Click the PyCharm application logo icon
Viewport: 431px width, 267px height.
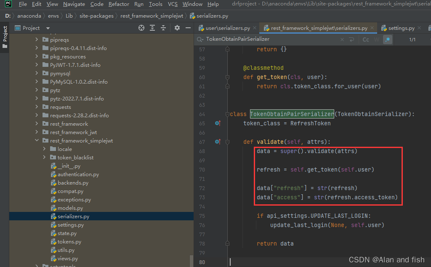coord(8,4)
